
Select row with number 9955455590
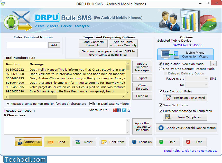(65, 91)
